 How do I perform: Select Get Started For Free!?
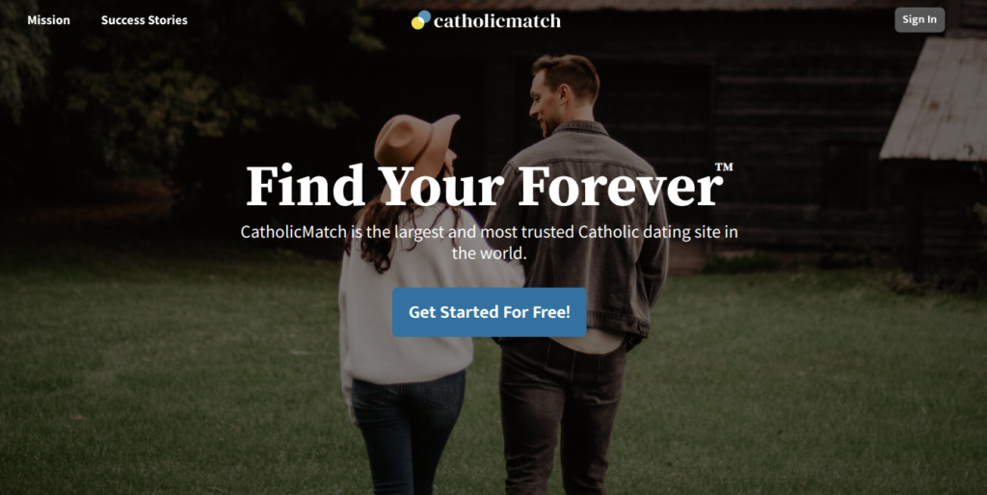click(x=489, y=312)
